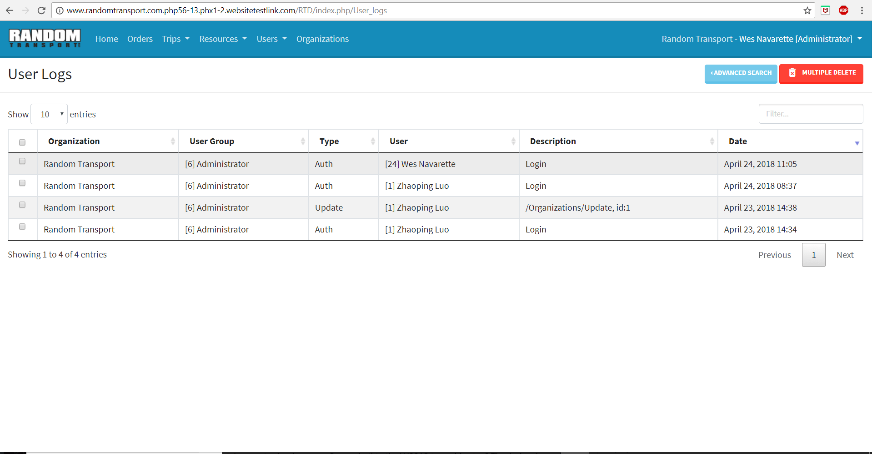The height and width of the screenshot is (454, 872).
Task: Select checkbox for Organizations/Update log row
Action: (x=22, y=205)
